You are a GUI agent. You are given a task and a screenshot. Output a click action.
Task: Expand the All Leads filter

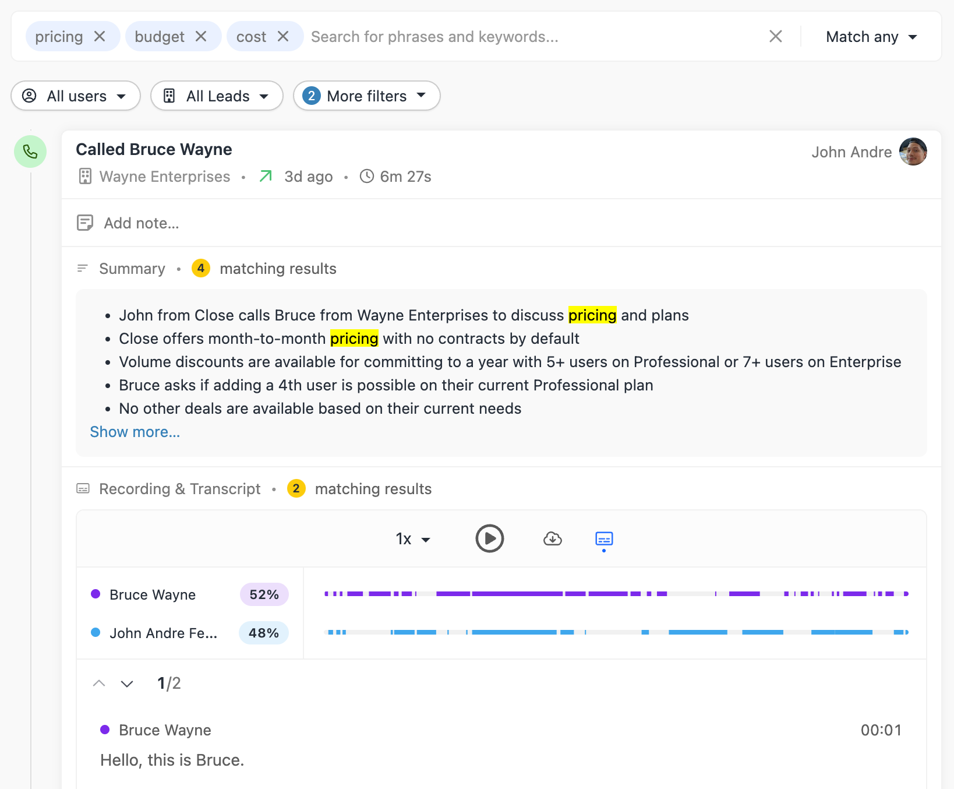[x=217, y=96]
